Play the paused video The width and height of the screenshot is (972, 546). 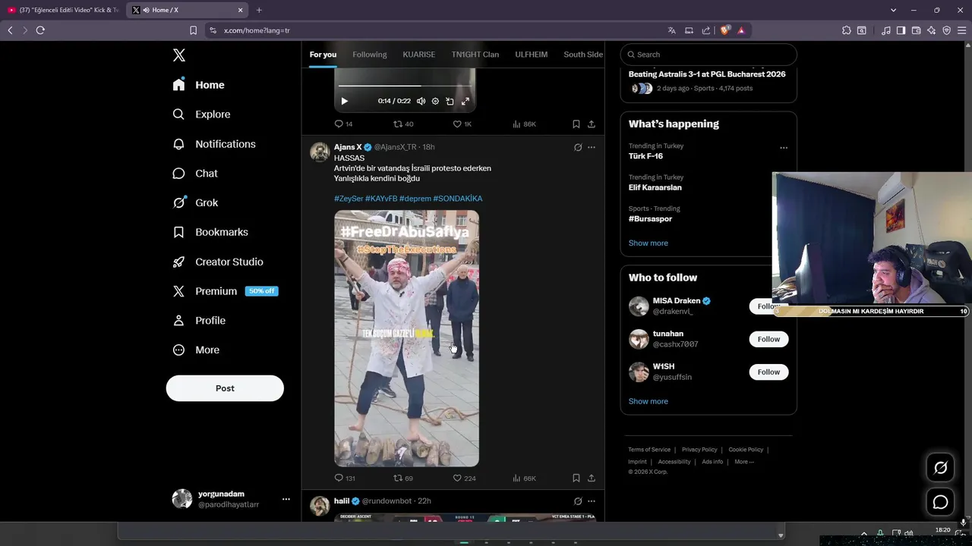[344, 101]
